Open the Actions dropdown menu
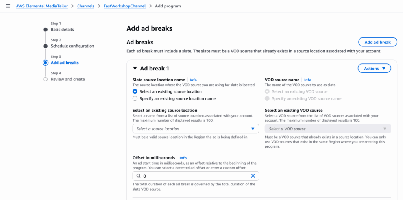Viewport: 403px width, 200px height. point(374,69)
